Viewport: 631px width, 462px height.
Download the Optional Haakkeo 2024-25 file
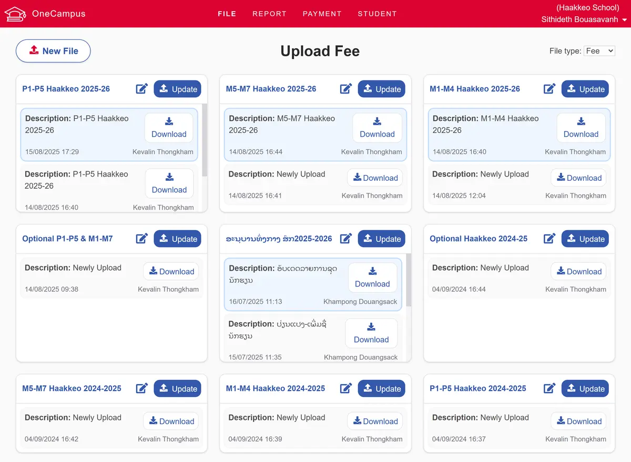click(578, 271)
